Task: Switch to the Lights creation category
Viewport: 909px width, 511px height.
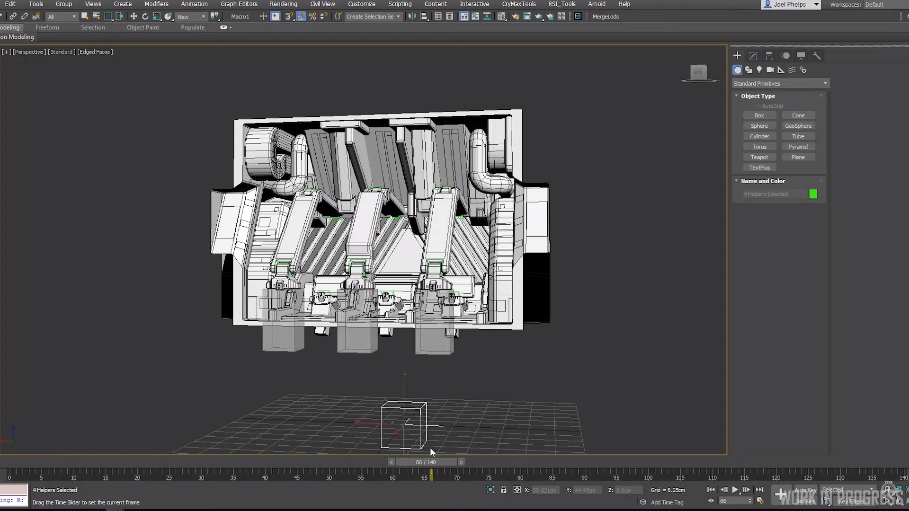Action: pos(759,70)
